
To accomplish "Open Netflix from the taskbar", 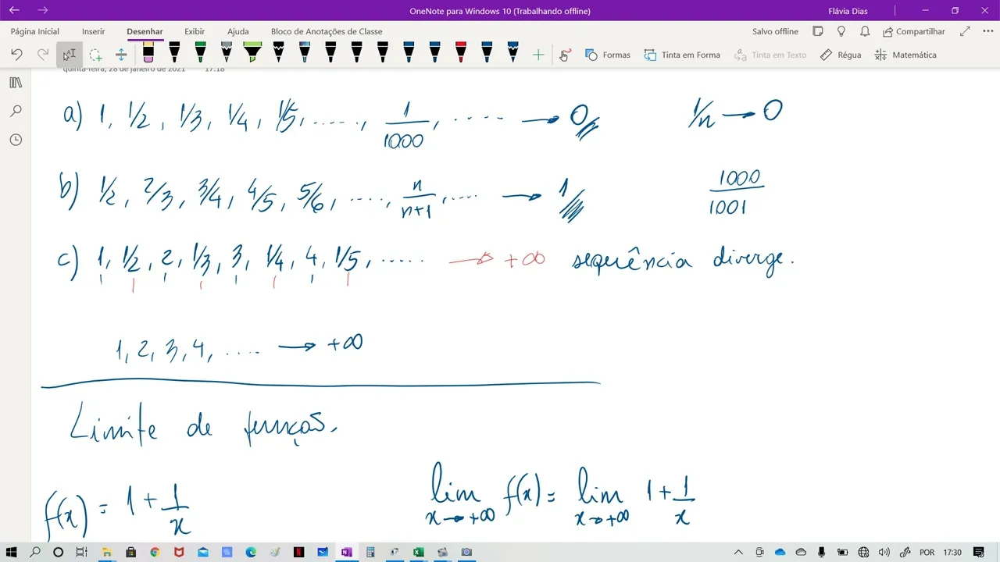I will click(x=298, y=552).
